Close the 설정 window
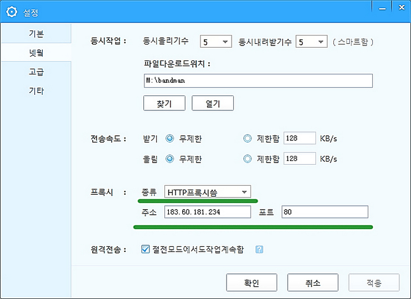 pyautogui.click(x=402, y=8)
